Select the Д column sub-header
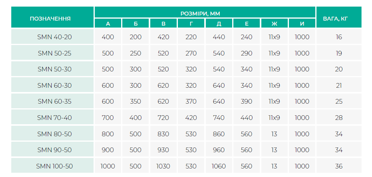This screenshot has width=372, height=177. point(219,24)
